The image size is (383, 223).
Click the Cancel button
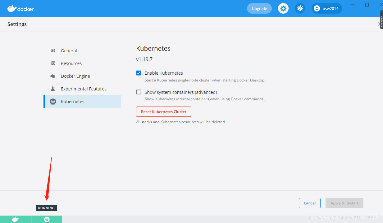click(310, 203)
